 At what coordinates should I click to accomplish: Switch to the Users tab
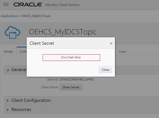(x=123, y=52)
